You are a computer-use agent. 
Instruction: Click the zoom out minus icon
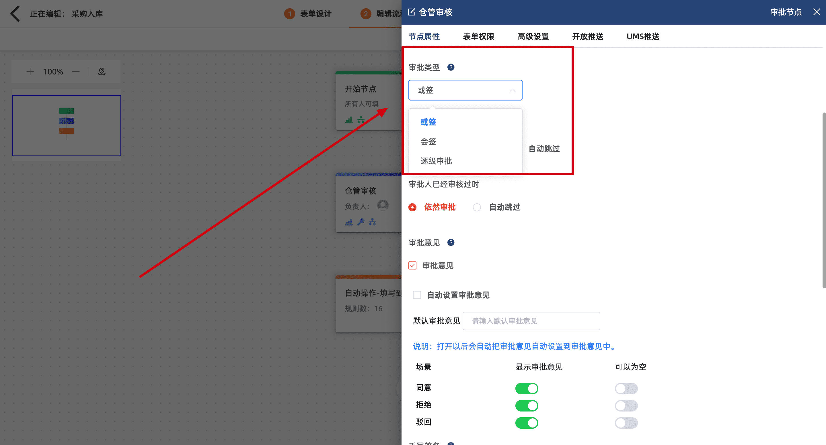[76, 71]
